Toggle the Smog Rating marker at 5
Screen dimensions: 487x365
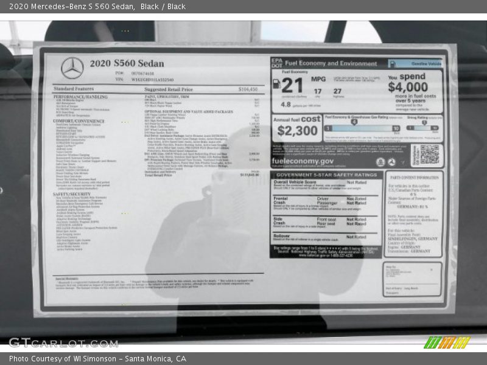tap(424, 122)
